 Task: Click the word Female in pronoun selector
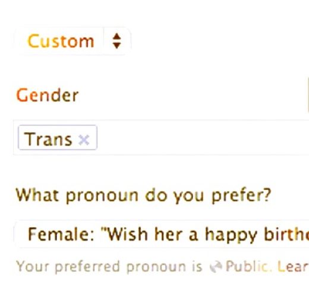click(x=59, y=234)
